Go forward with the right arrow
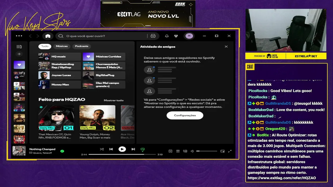The width and height of the screenshot is (333, 187). pyautogui.click(x=38, y=36)
